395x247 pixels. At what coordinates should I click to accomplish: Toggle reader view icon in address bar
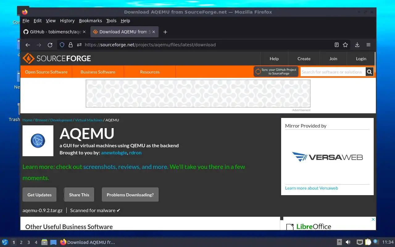(x=337, y=45)
